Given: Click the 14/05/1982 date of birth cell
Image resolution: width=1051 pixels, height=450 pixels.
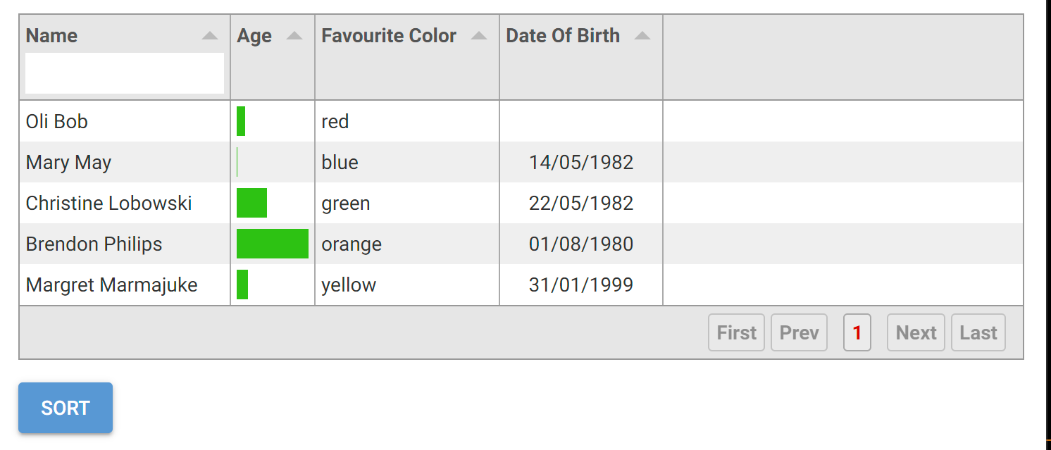Looking at the screenshot, I should [580, 163].
